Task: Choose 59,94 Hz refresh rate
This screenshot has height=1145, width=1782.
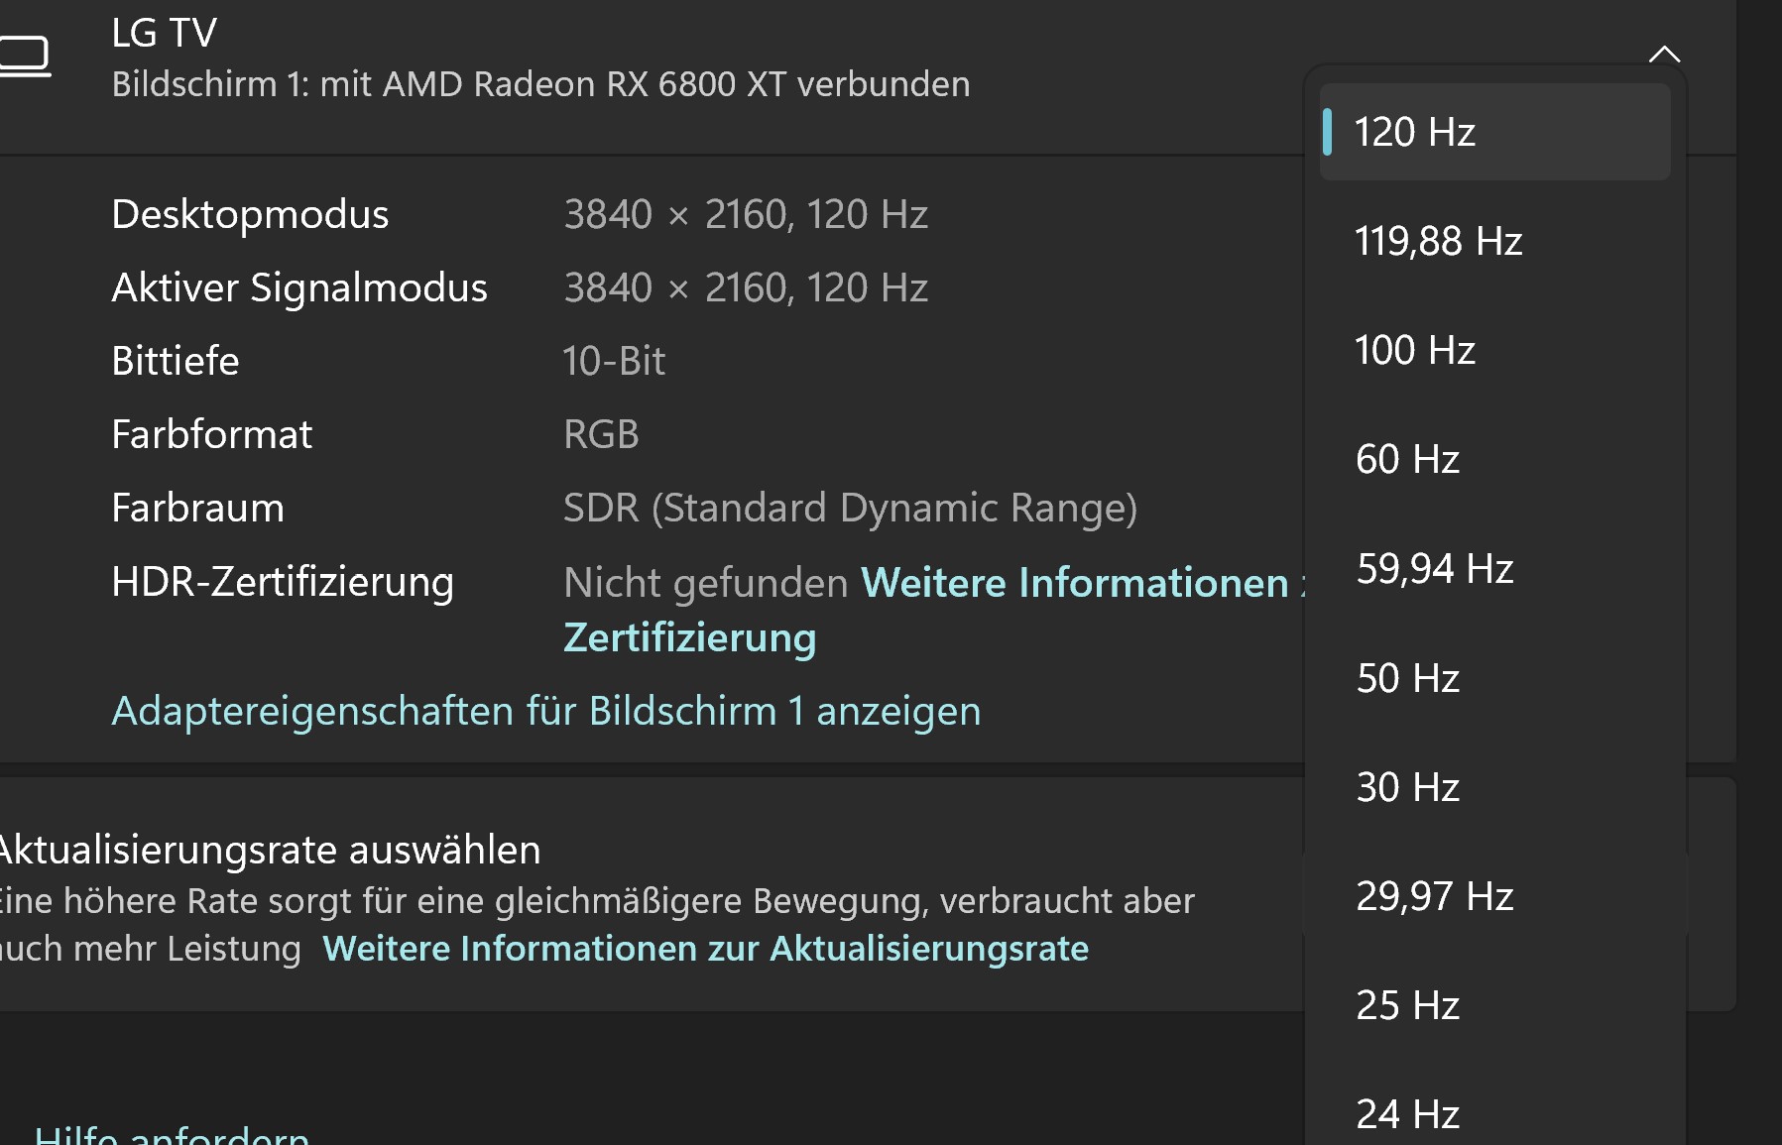Action: pos(1435,568)
